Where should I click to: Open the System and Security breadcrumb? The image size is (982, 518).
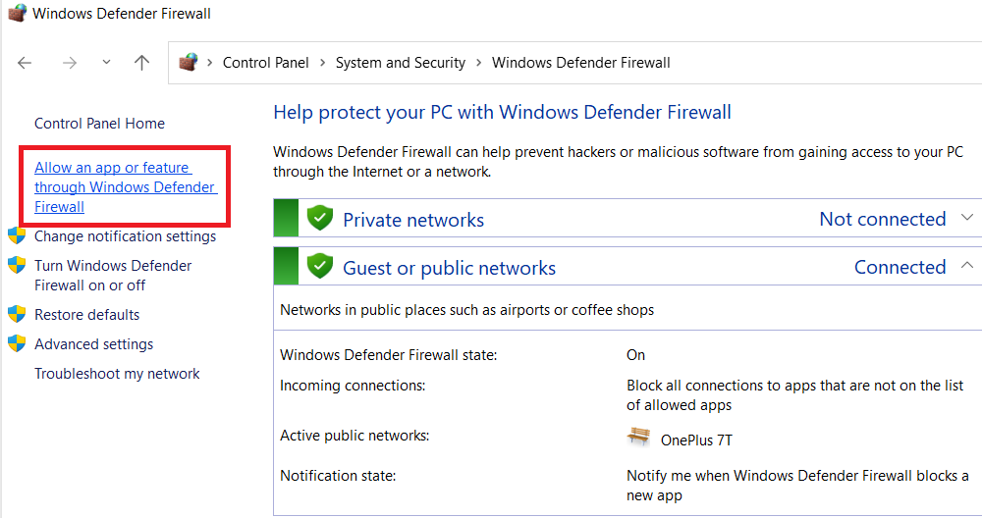401,63
